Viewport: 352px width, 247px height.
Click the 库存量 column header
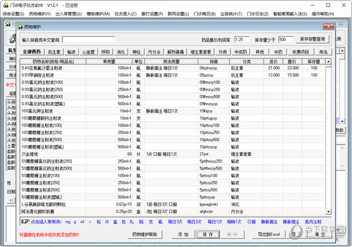(314, 61)
